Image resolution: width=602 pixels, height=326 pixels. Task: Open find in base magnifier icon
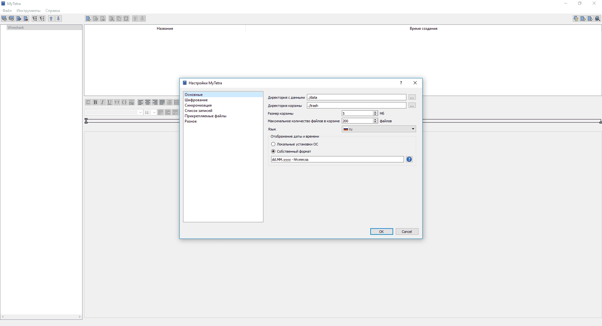pyautogui.click(x=598, y=18)
